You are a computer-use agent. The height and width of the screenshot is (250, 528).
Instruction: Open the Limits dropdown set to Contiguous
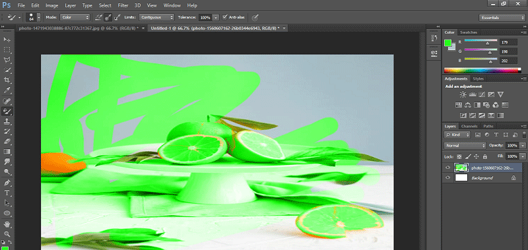[156, 17]
